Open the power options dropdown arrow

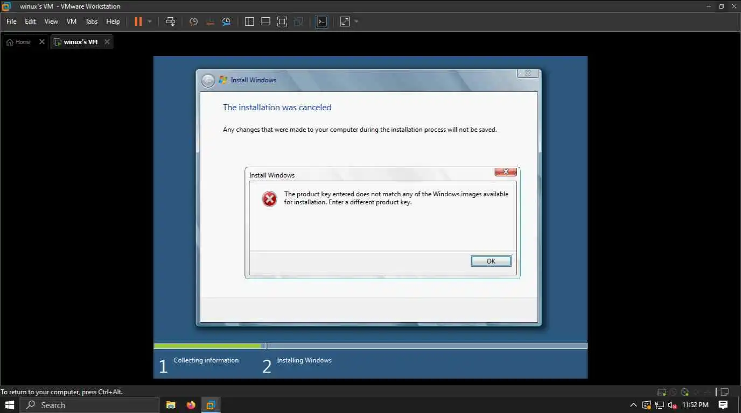point(150,22)
